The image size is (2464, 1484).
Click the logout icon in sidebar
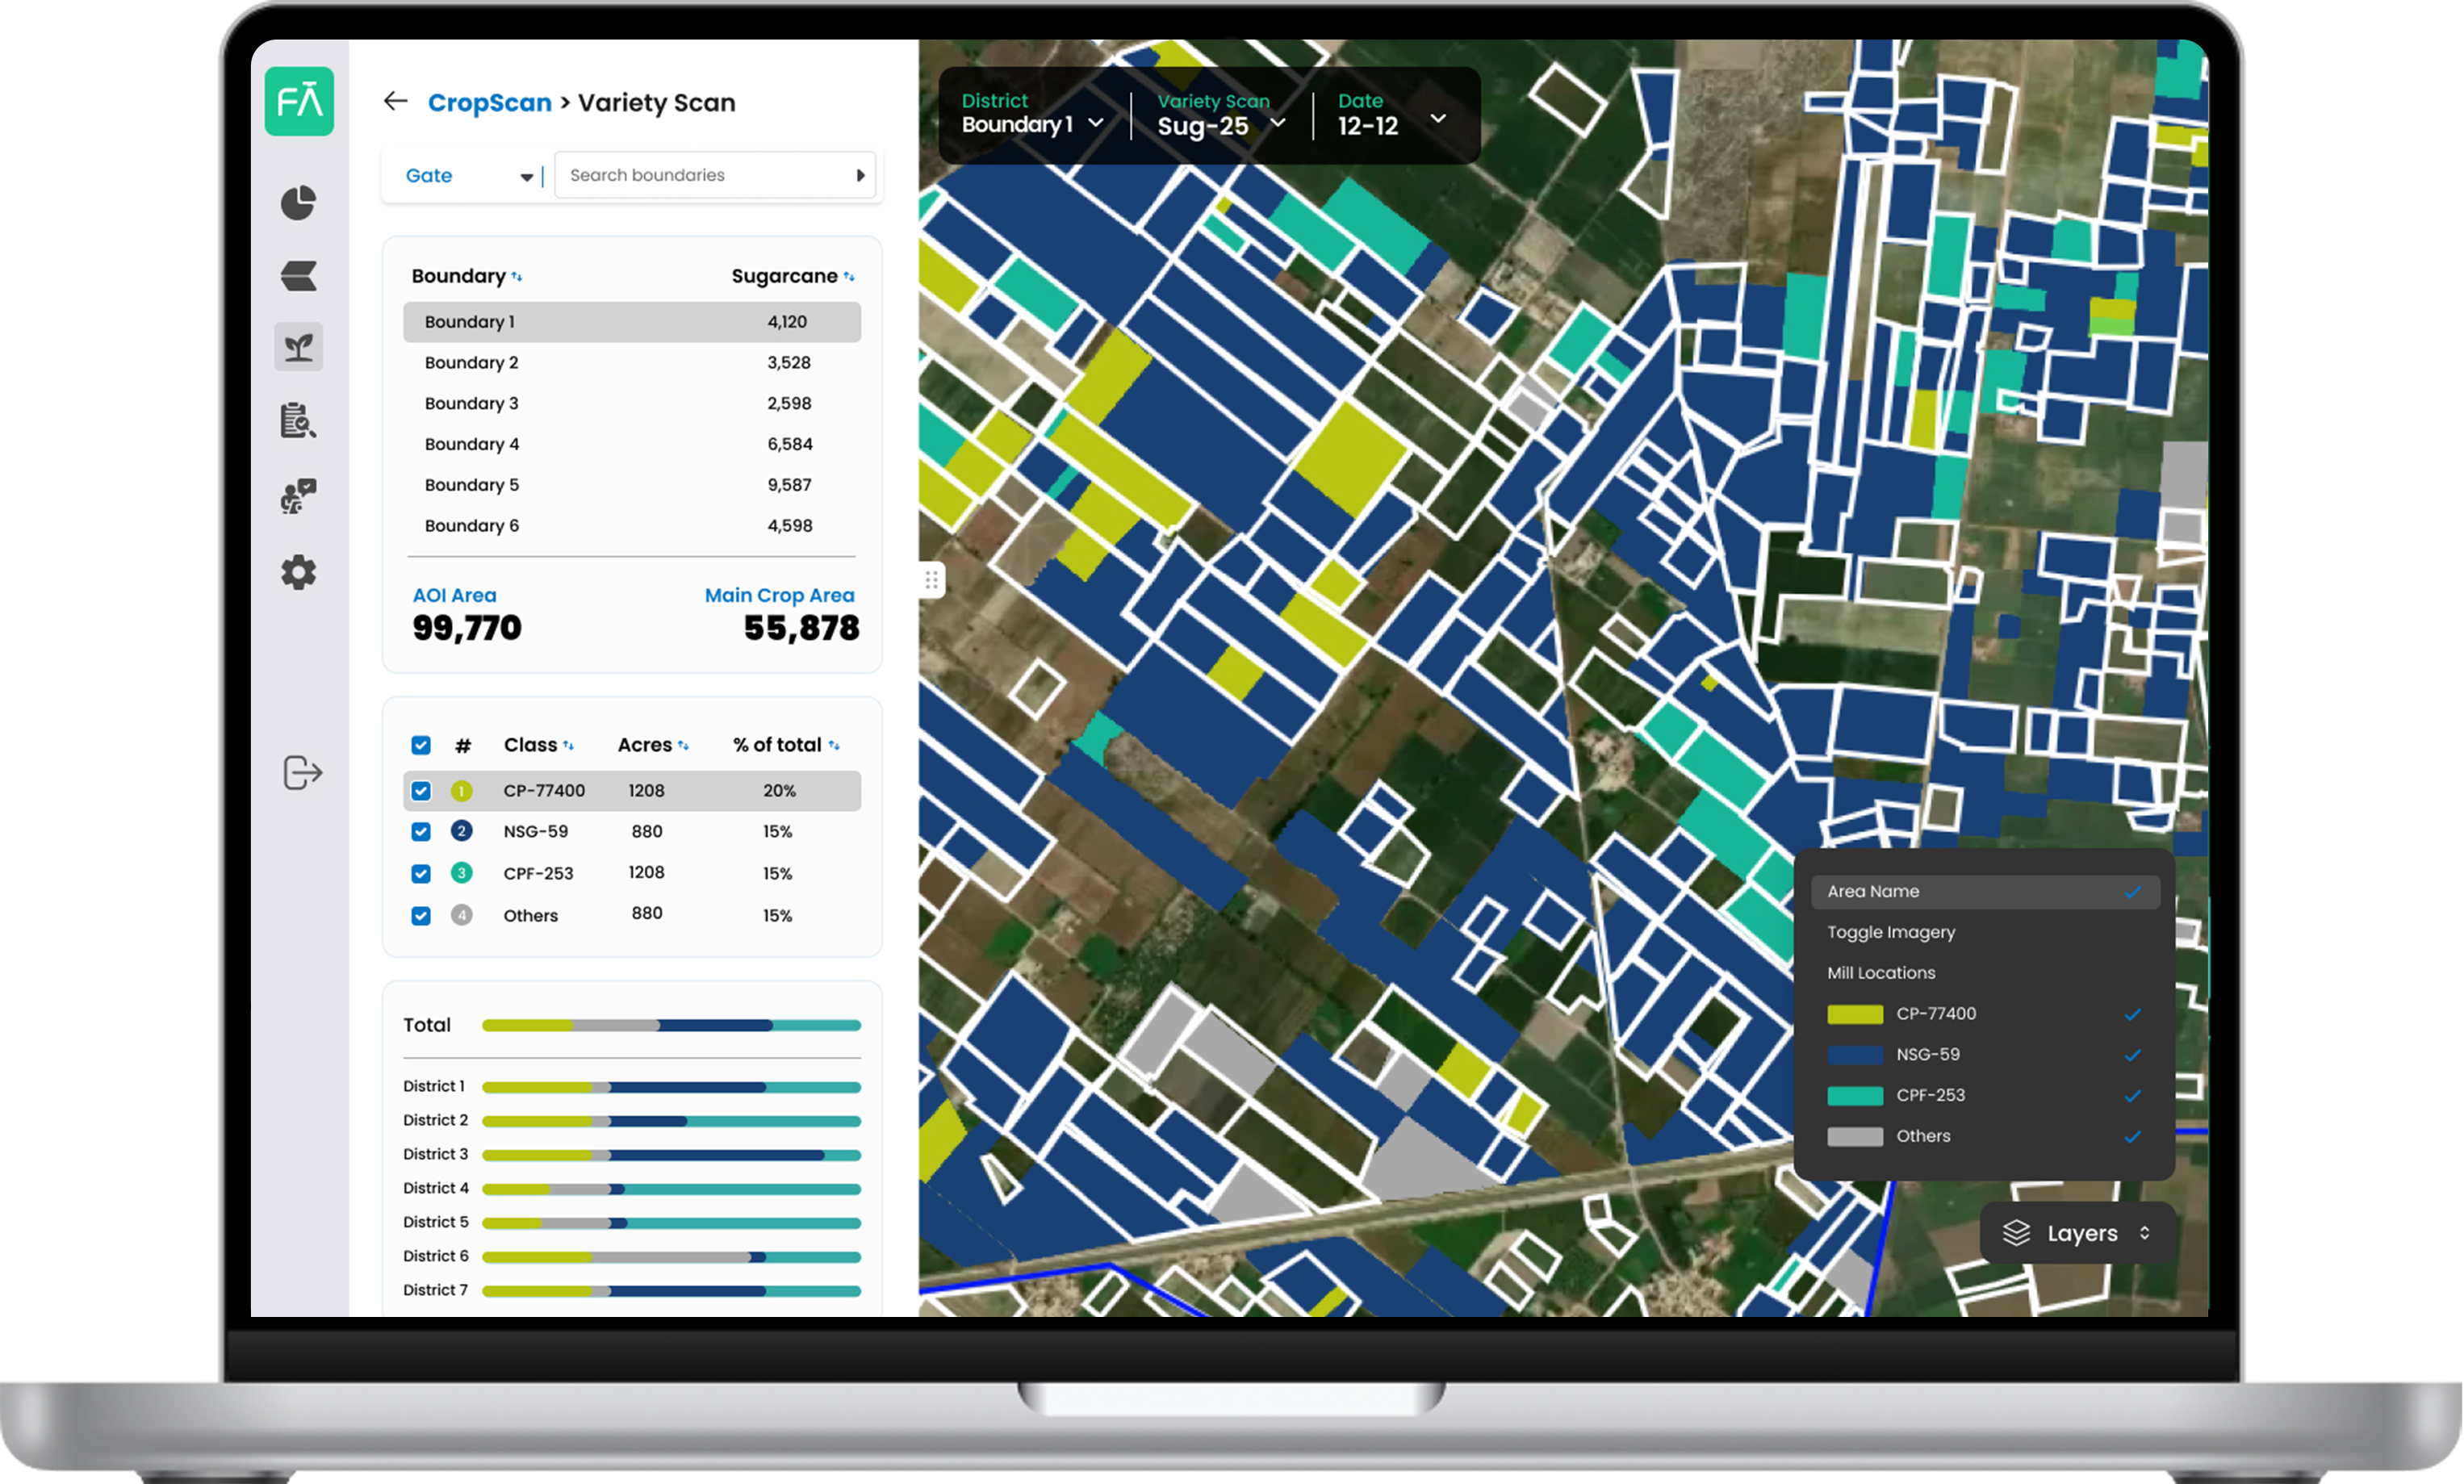point(302,772)
